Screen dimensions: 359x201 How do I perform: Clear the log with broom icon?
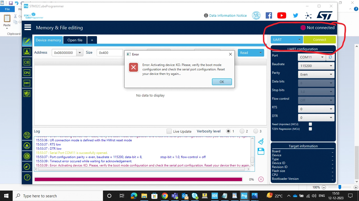coord(261,141)
